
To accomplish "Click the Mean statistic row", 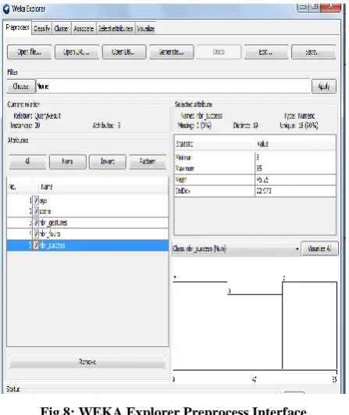I will click(x=255, y=180).
